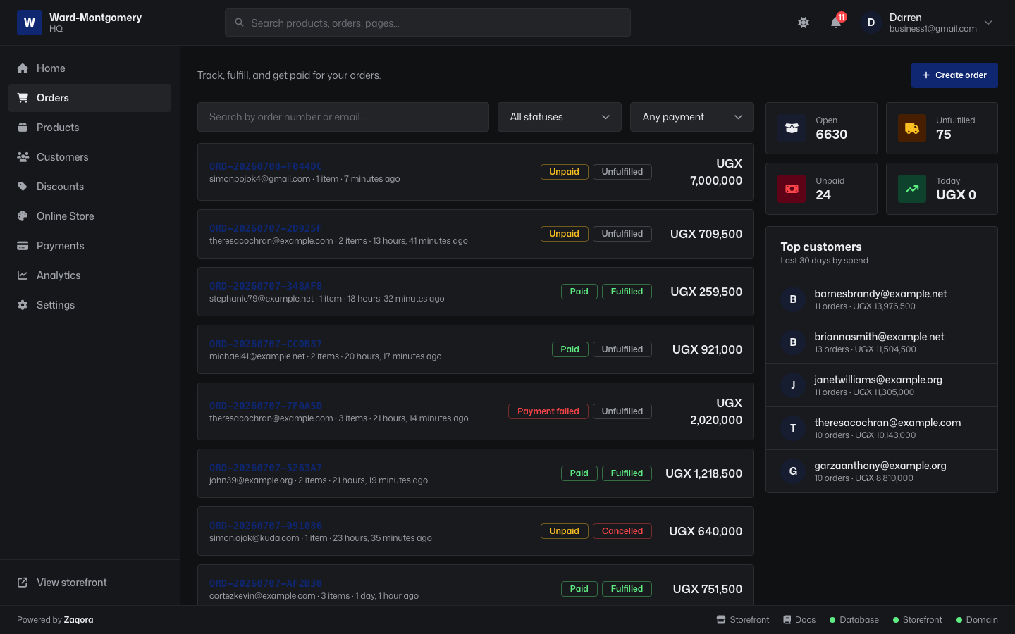The height and width of the screenshot is (634, 1015).
Task: Click the Analytics chart icon
Action: pyautogui.click(x=23, y=275)
